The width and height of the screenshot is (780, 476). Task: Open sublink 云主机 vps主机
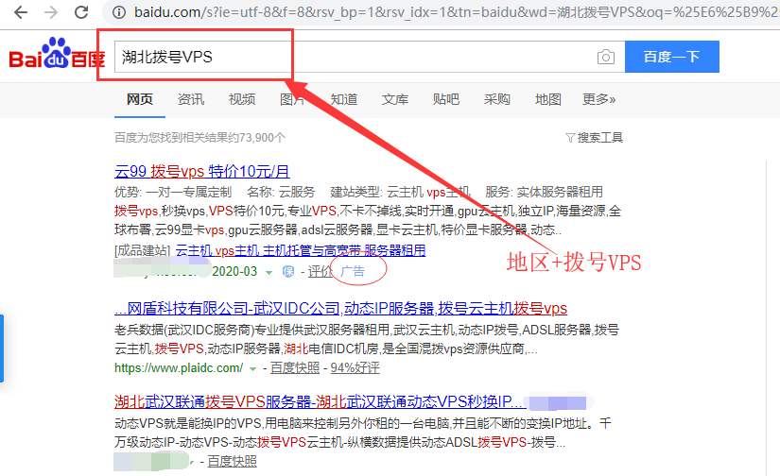coord(217,250)
